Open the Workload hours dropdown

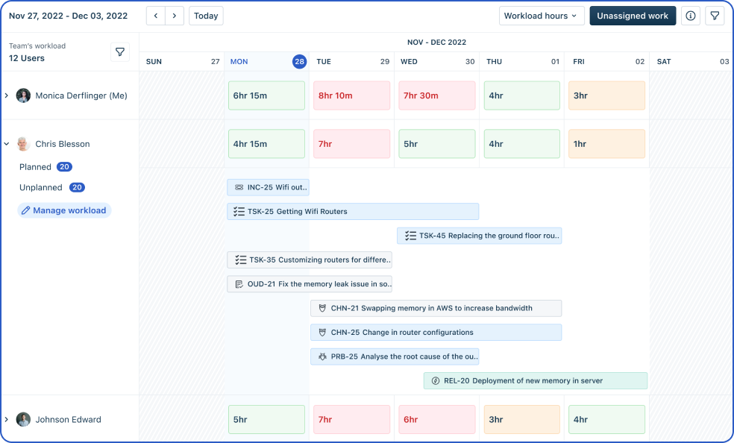coord(541,16)
